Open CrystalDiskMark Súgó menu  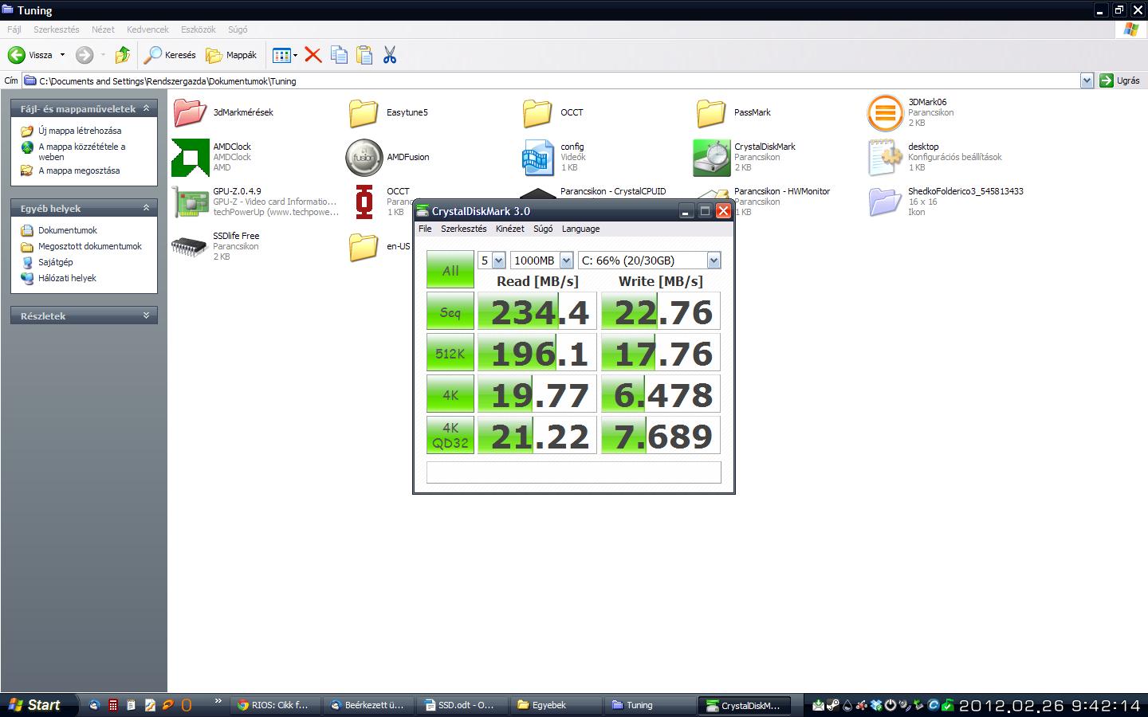(x=543, y=229)
